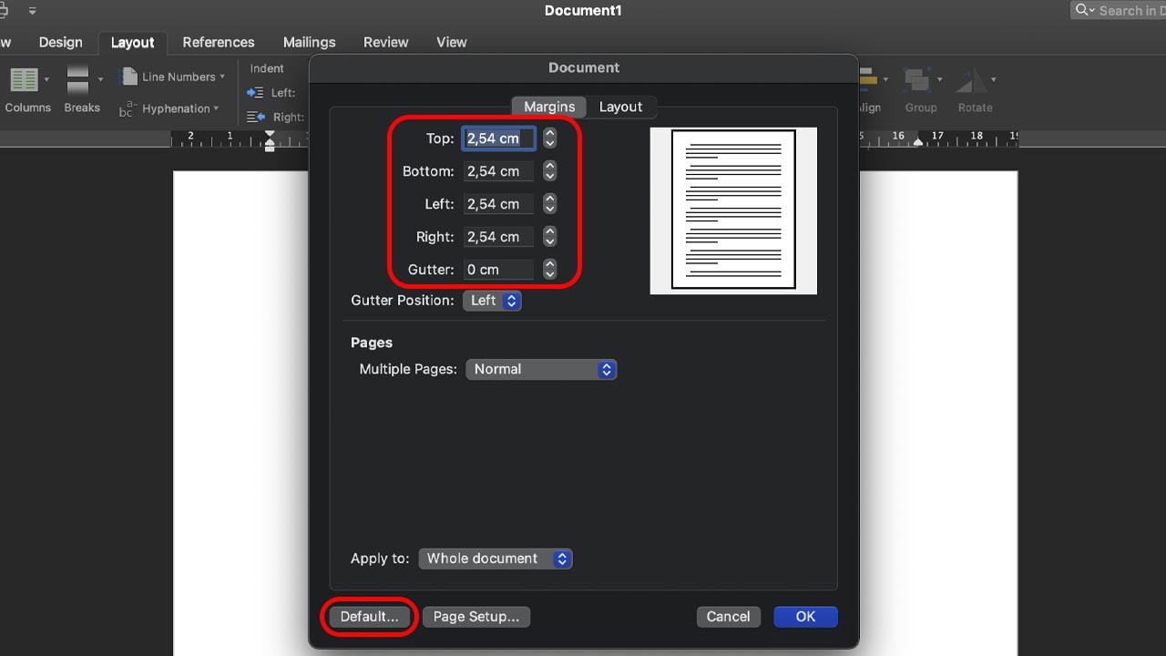Select the Margins tab in dialog

click(549, 107)
